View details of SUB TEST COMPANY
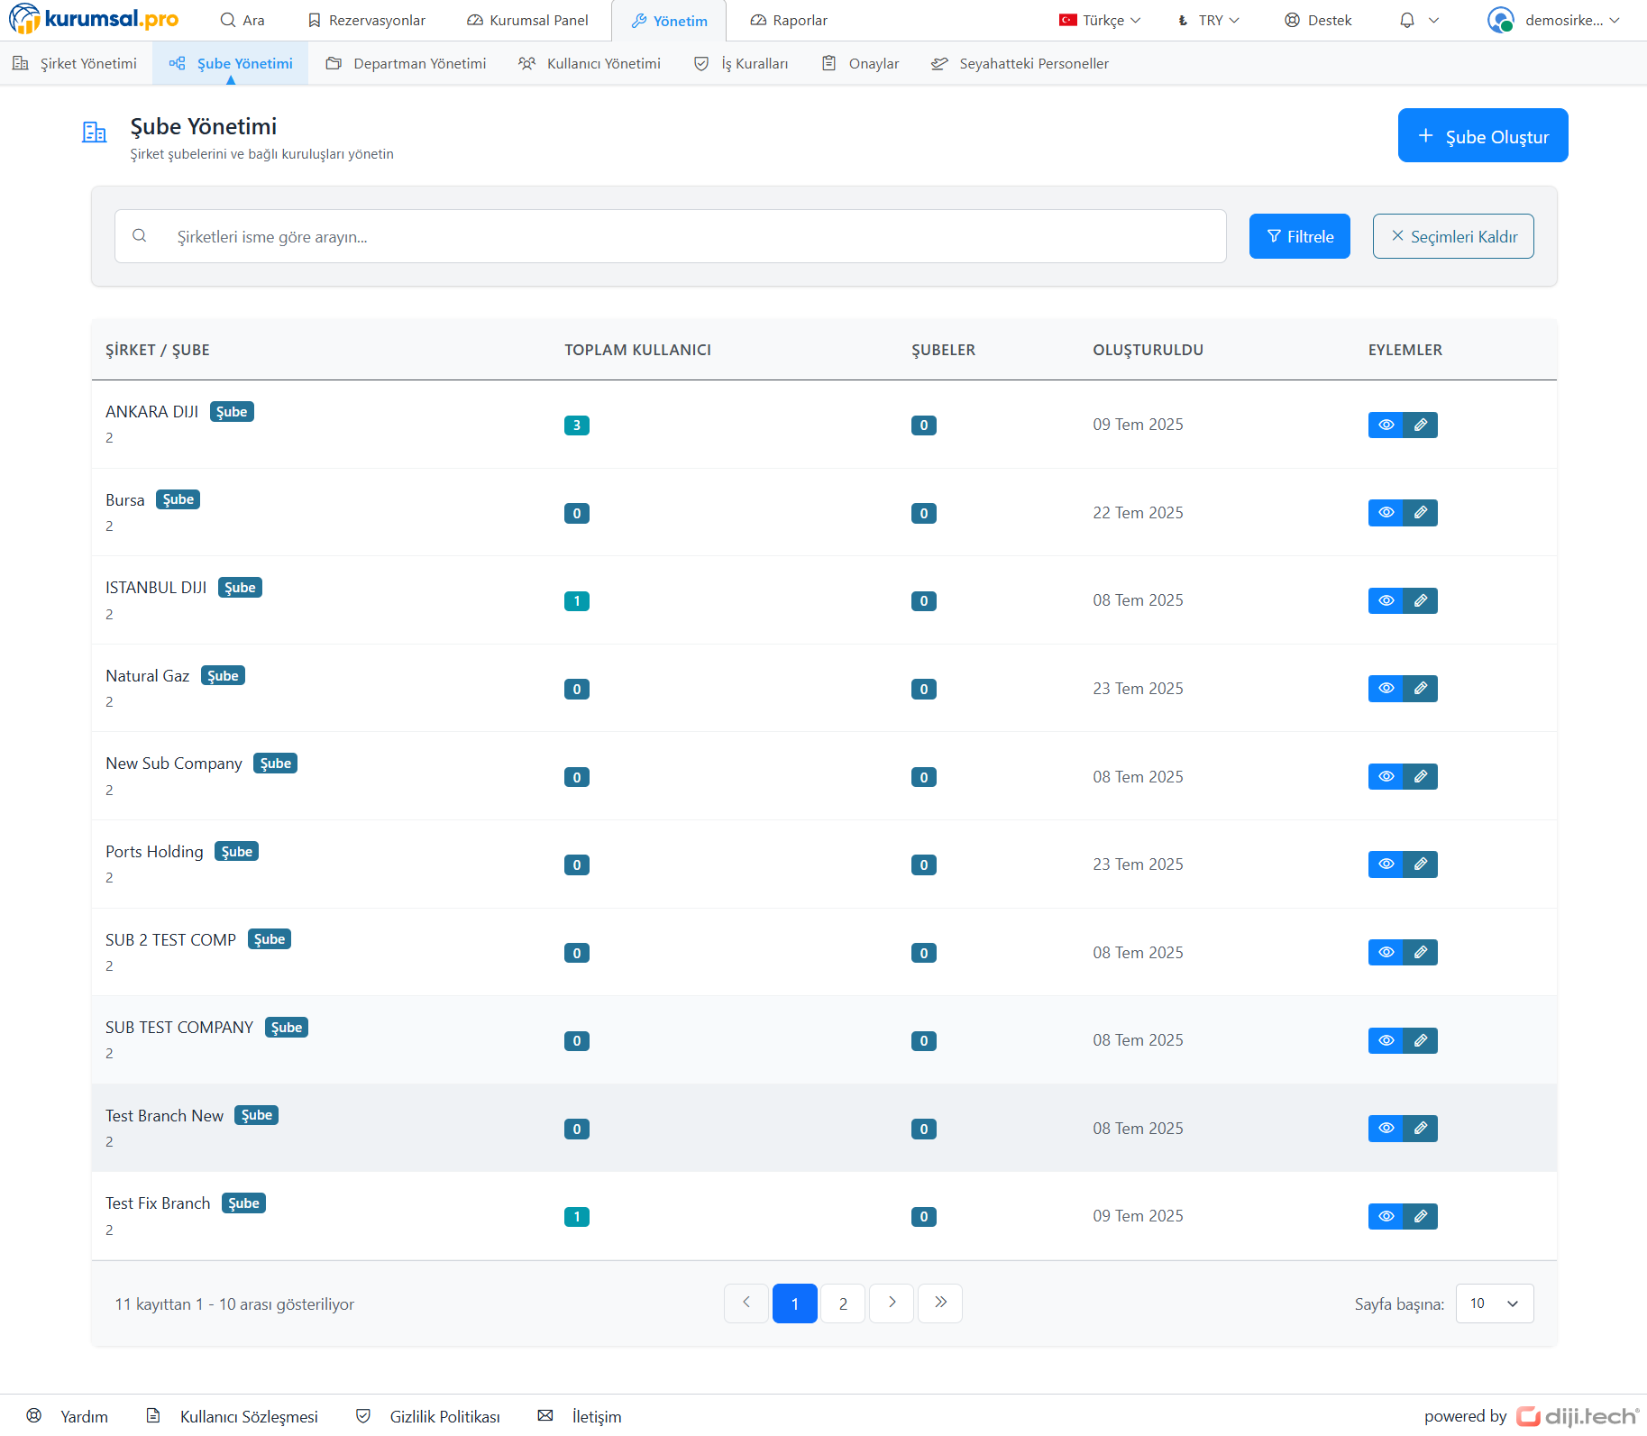 pyautogui.click(x=1386, y=1040)
